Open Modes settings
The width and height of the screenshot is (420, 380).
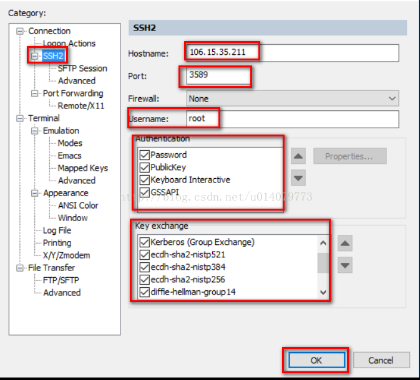tap(70, 143)
